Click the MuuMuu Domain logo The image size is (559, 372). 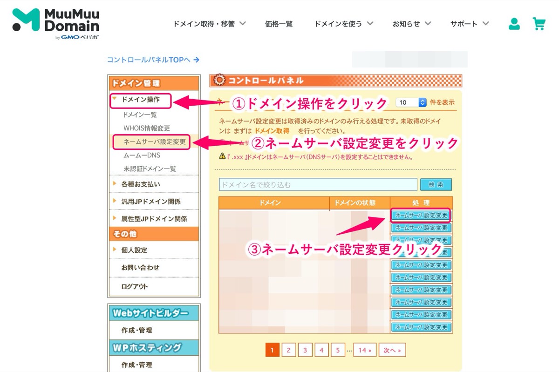click(56, 23)
